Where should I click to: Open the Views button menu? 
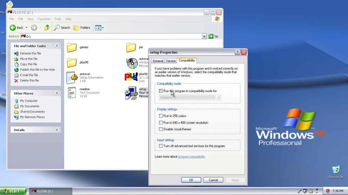(x=99, y=28)
